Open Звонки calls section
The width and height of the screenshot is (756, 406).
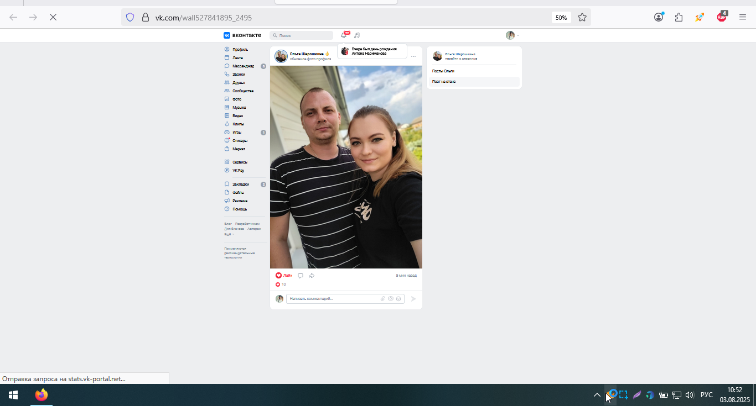pos(239,74)
